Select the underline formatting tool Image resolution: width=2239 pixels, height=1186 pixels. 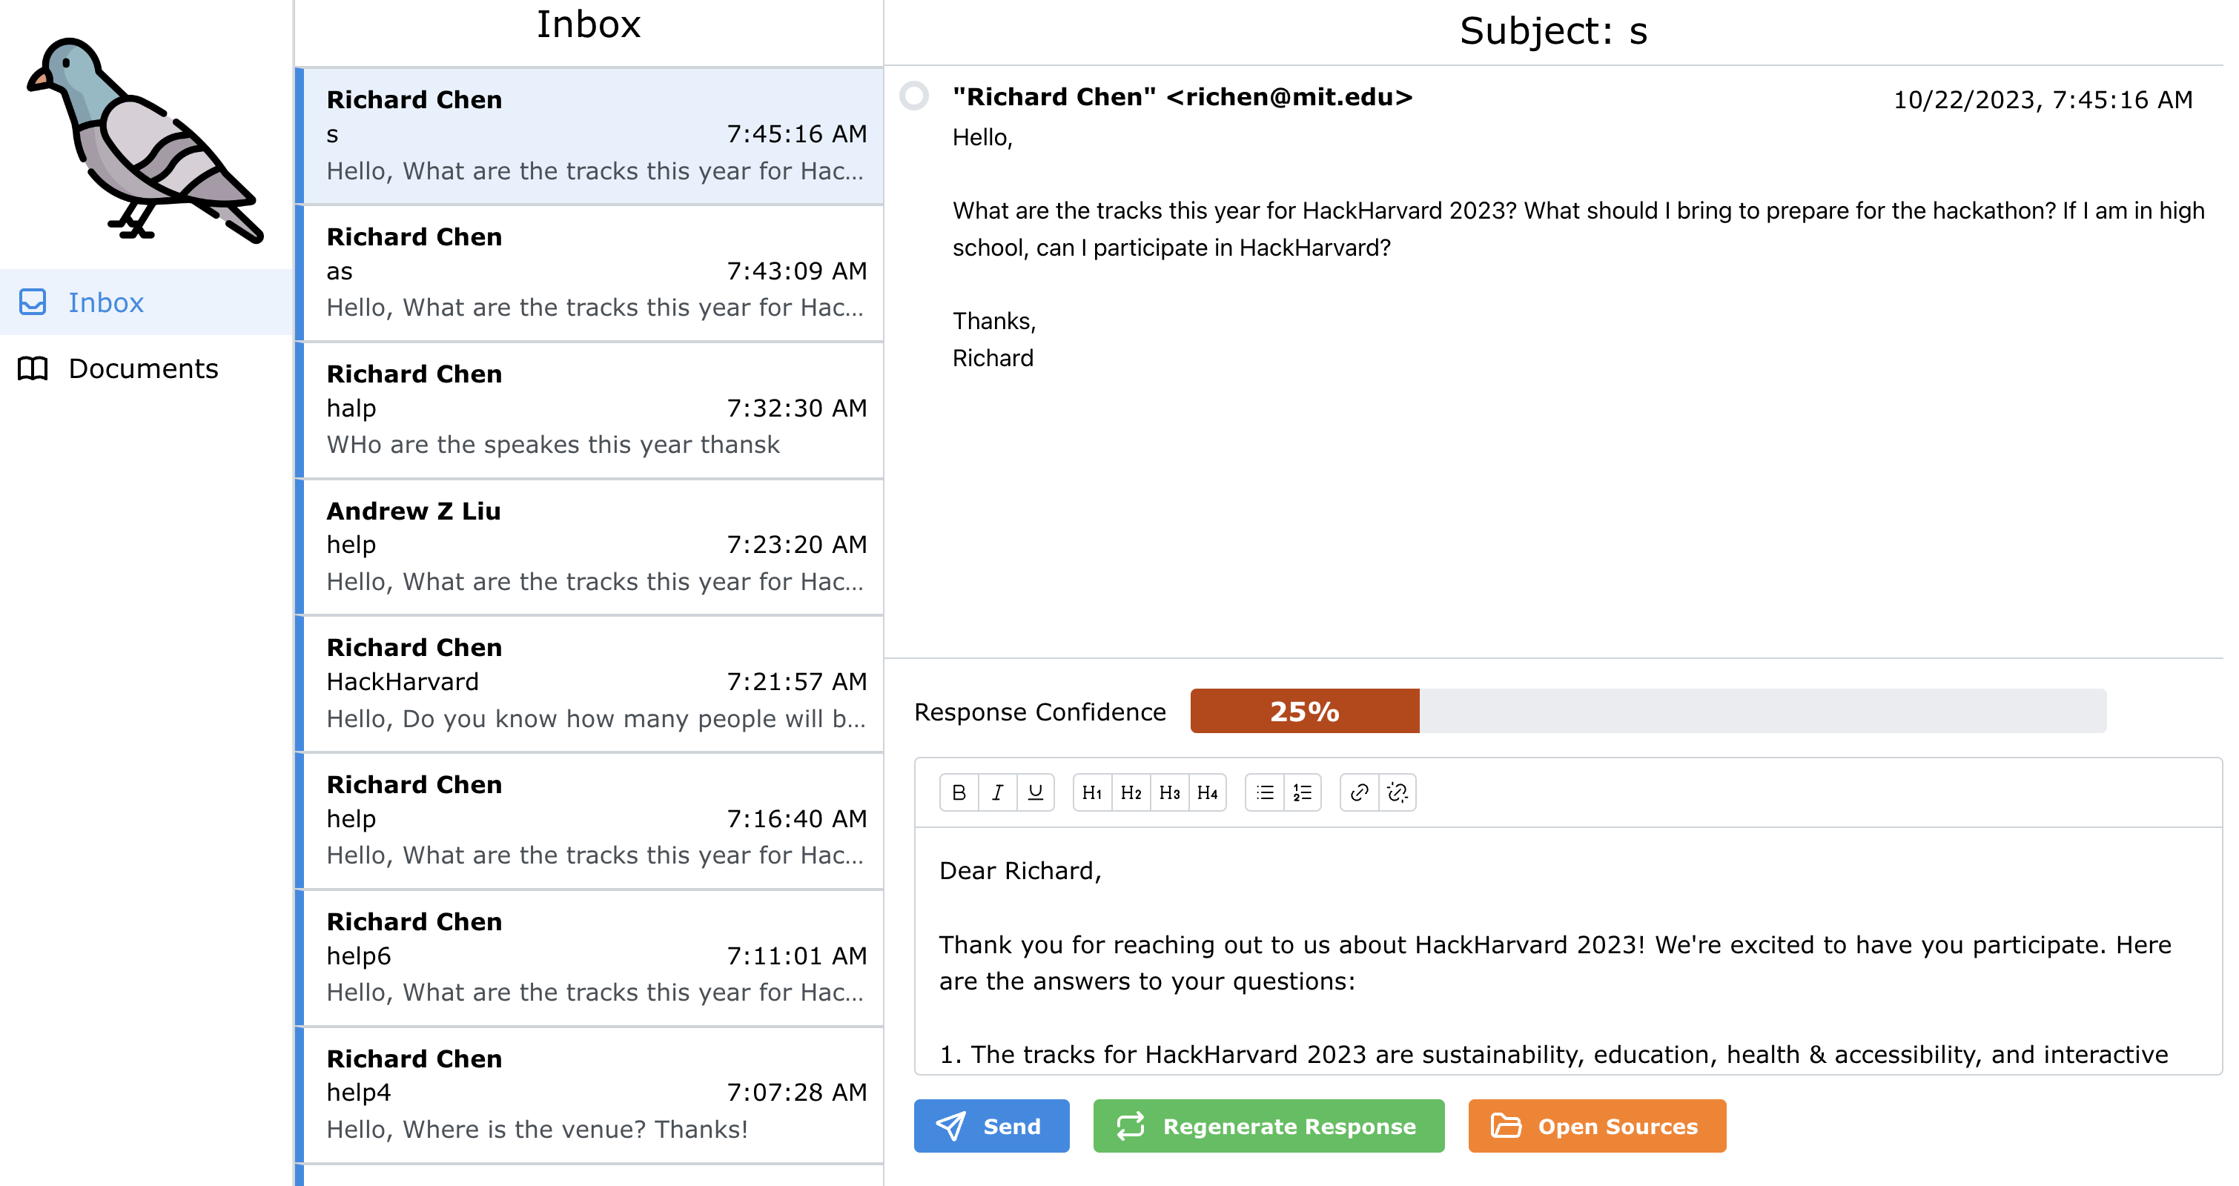pyautogui.click(x=1035, y=792)
